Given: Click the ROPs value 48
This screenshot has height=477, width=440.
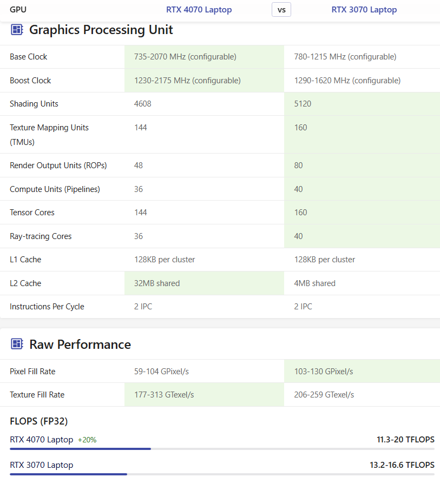Looking at the screenshot, I should 138,165.
